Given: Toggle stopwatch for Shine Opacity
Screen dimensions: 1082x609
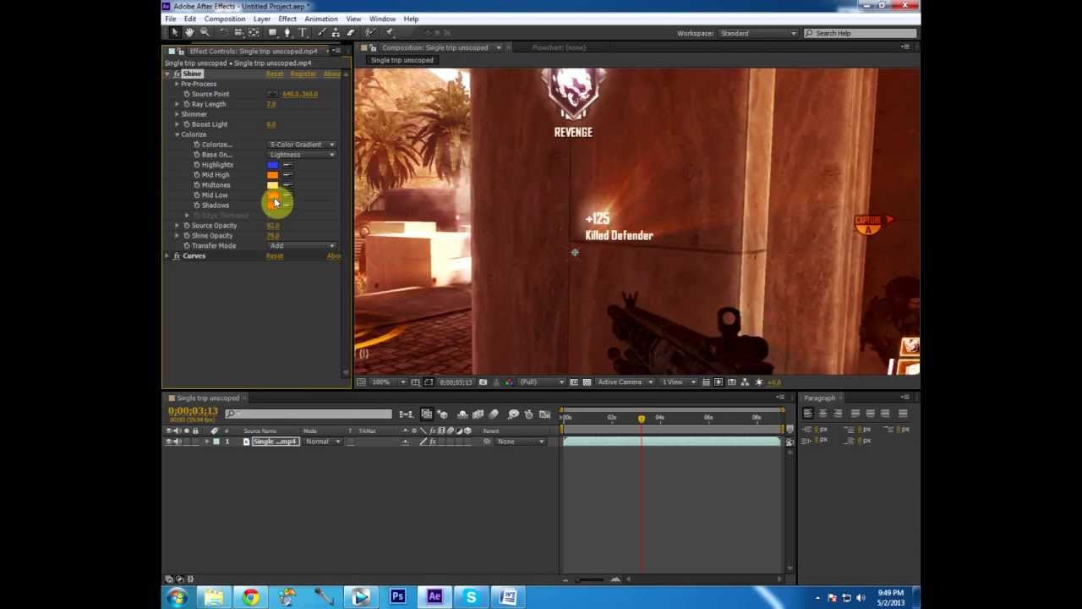Looking at the screenshot, I should (187, 236).
